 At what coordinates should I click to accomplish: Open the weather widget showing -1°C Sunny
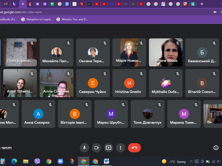(174, 162)
